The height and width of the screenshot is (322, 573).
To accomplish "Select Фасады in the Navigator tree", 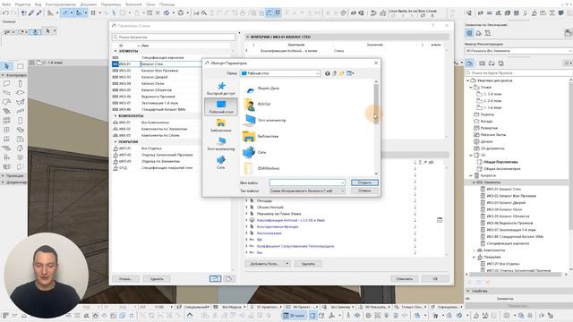I will click(487, 121).
